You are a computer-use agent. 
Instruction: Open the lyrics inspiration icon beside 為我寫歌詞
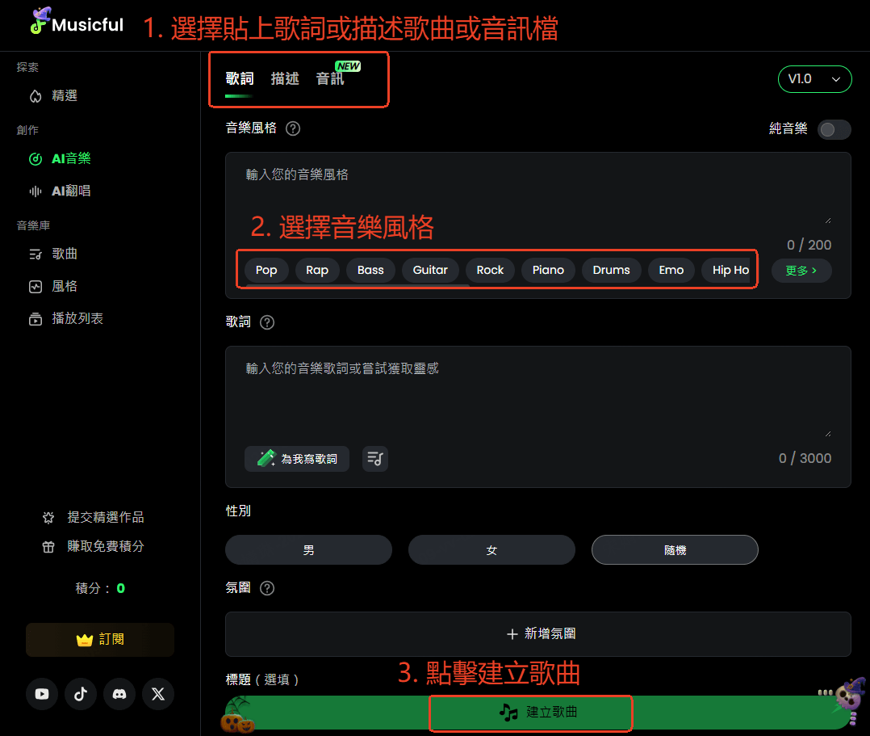374,458
